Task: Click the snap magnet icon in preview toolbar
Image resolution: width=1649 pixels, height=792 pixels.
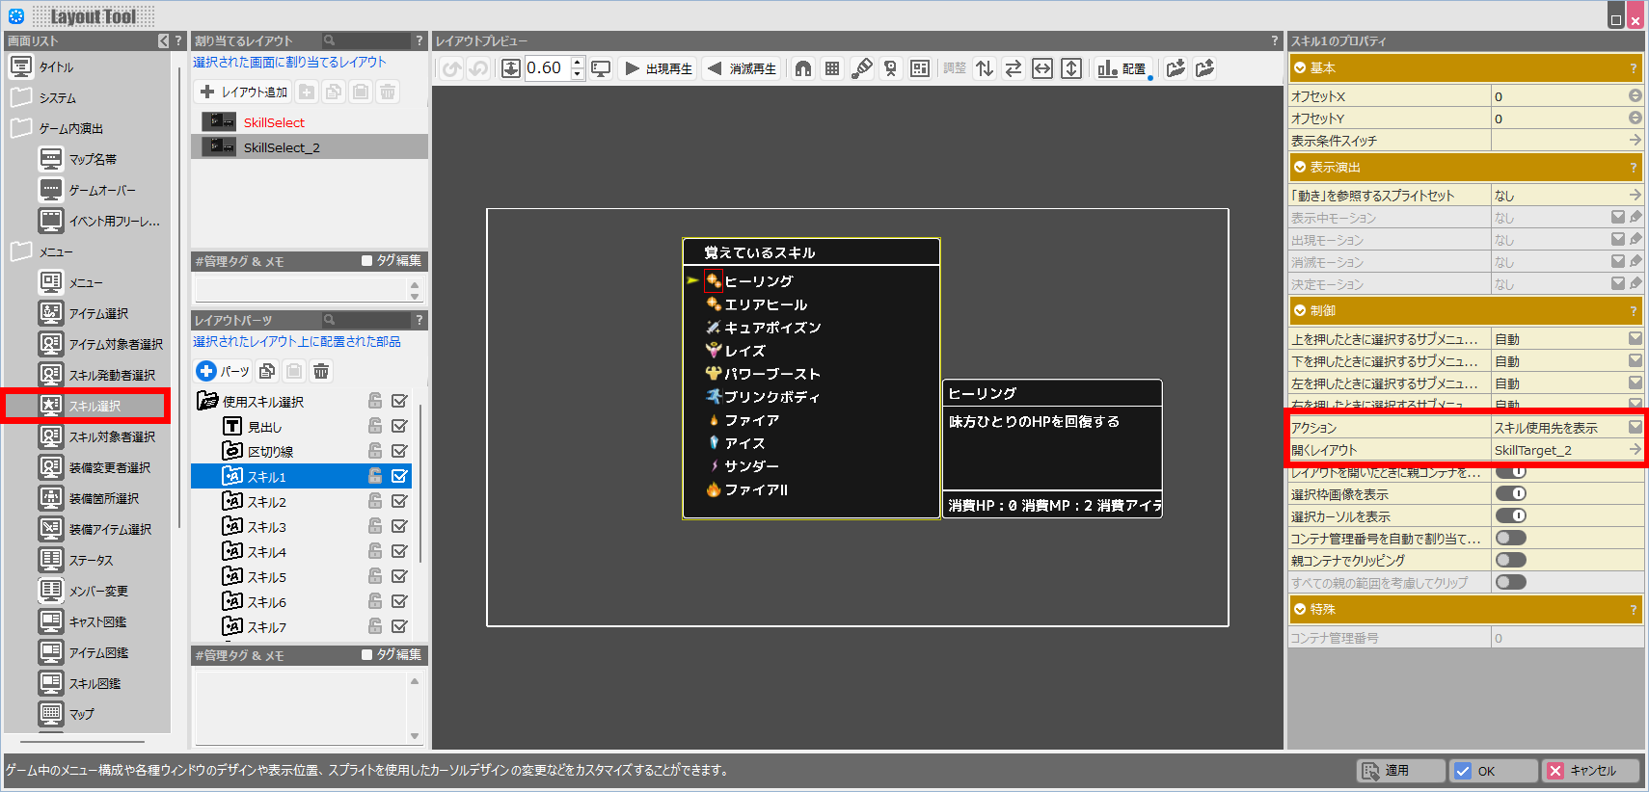Action: coord(803,68)
